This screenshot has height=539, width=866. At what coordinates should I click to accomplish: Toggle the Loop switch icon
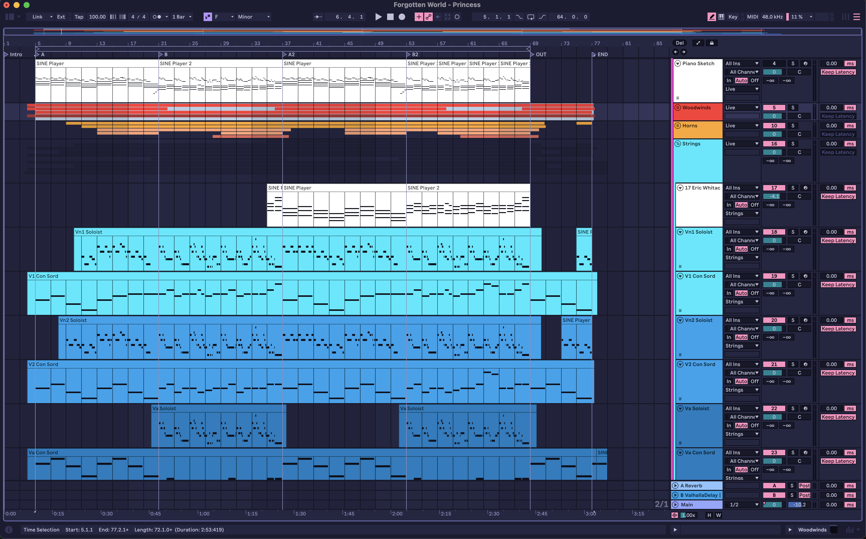click(x=531, y=17)
